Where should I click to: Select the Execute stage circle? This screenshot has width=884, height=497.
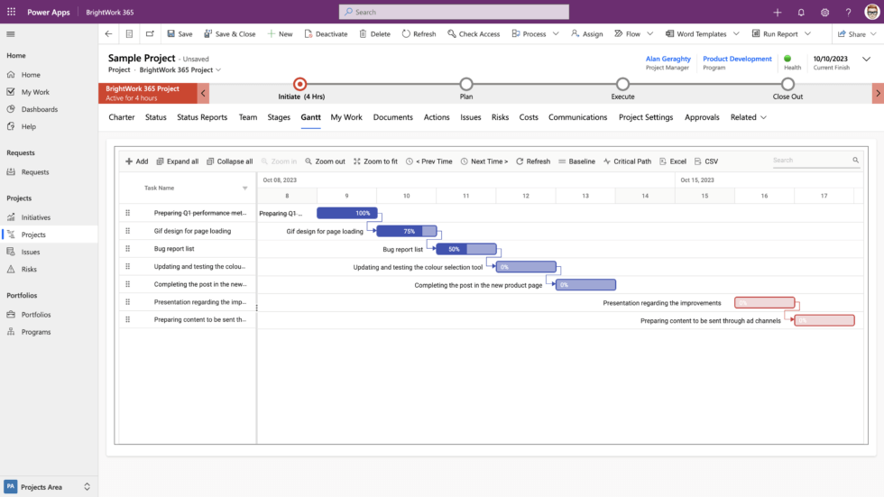tap(622, 84)
